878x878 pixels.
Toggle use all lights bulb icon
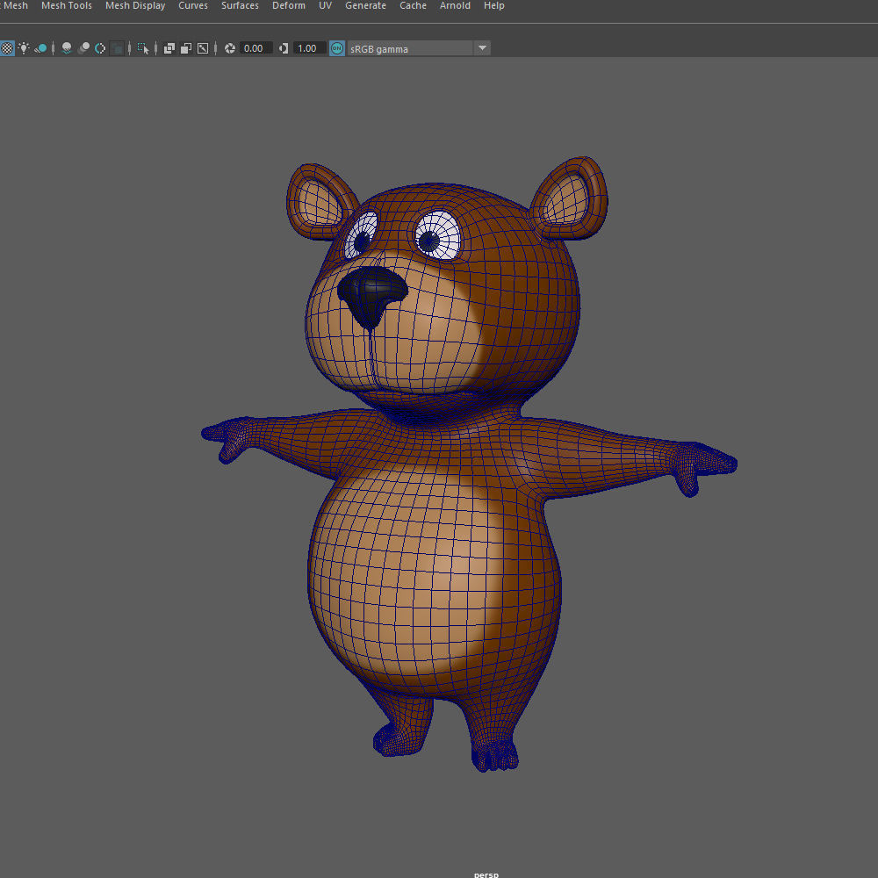[24, 48]
